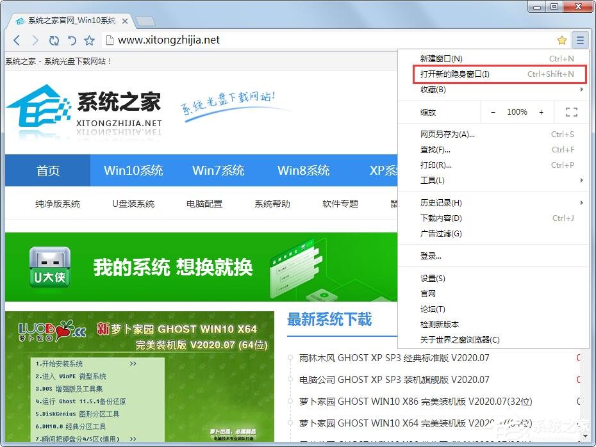Click the back navigation arrow
The height and width of the screenshot is (447, 596).
(17, 40)
